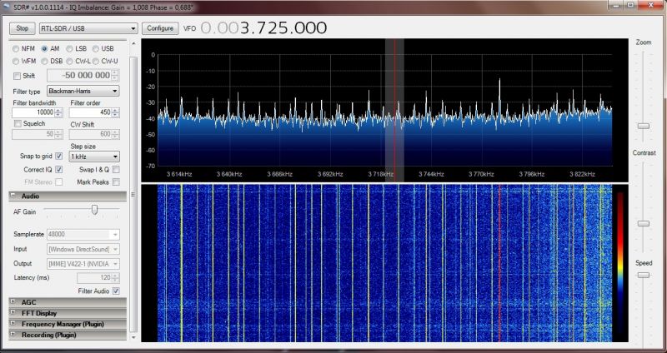Open the RTL-SDR / USB source dropdown

pos(88,28)
